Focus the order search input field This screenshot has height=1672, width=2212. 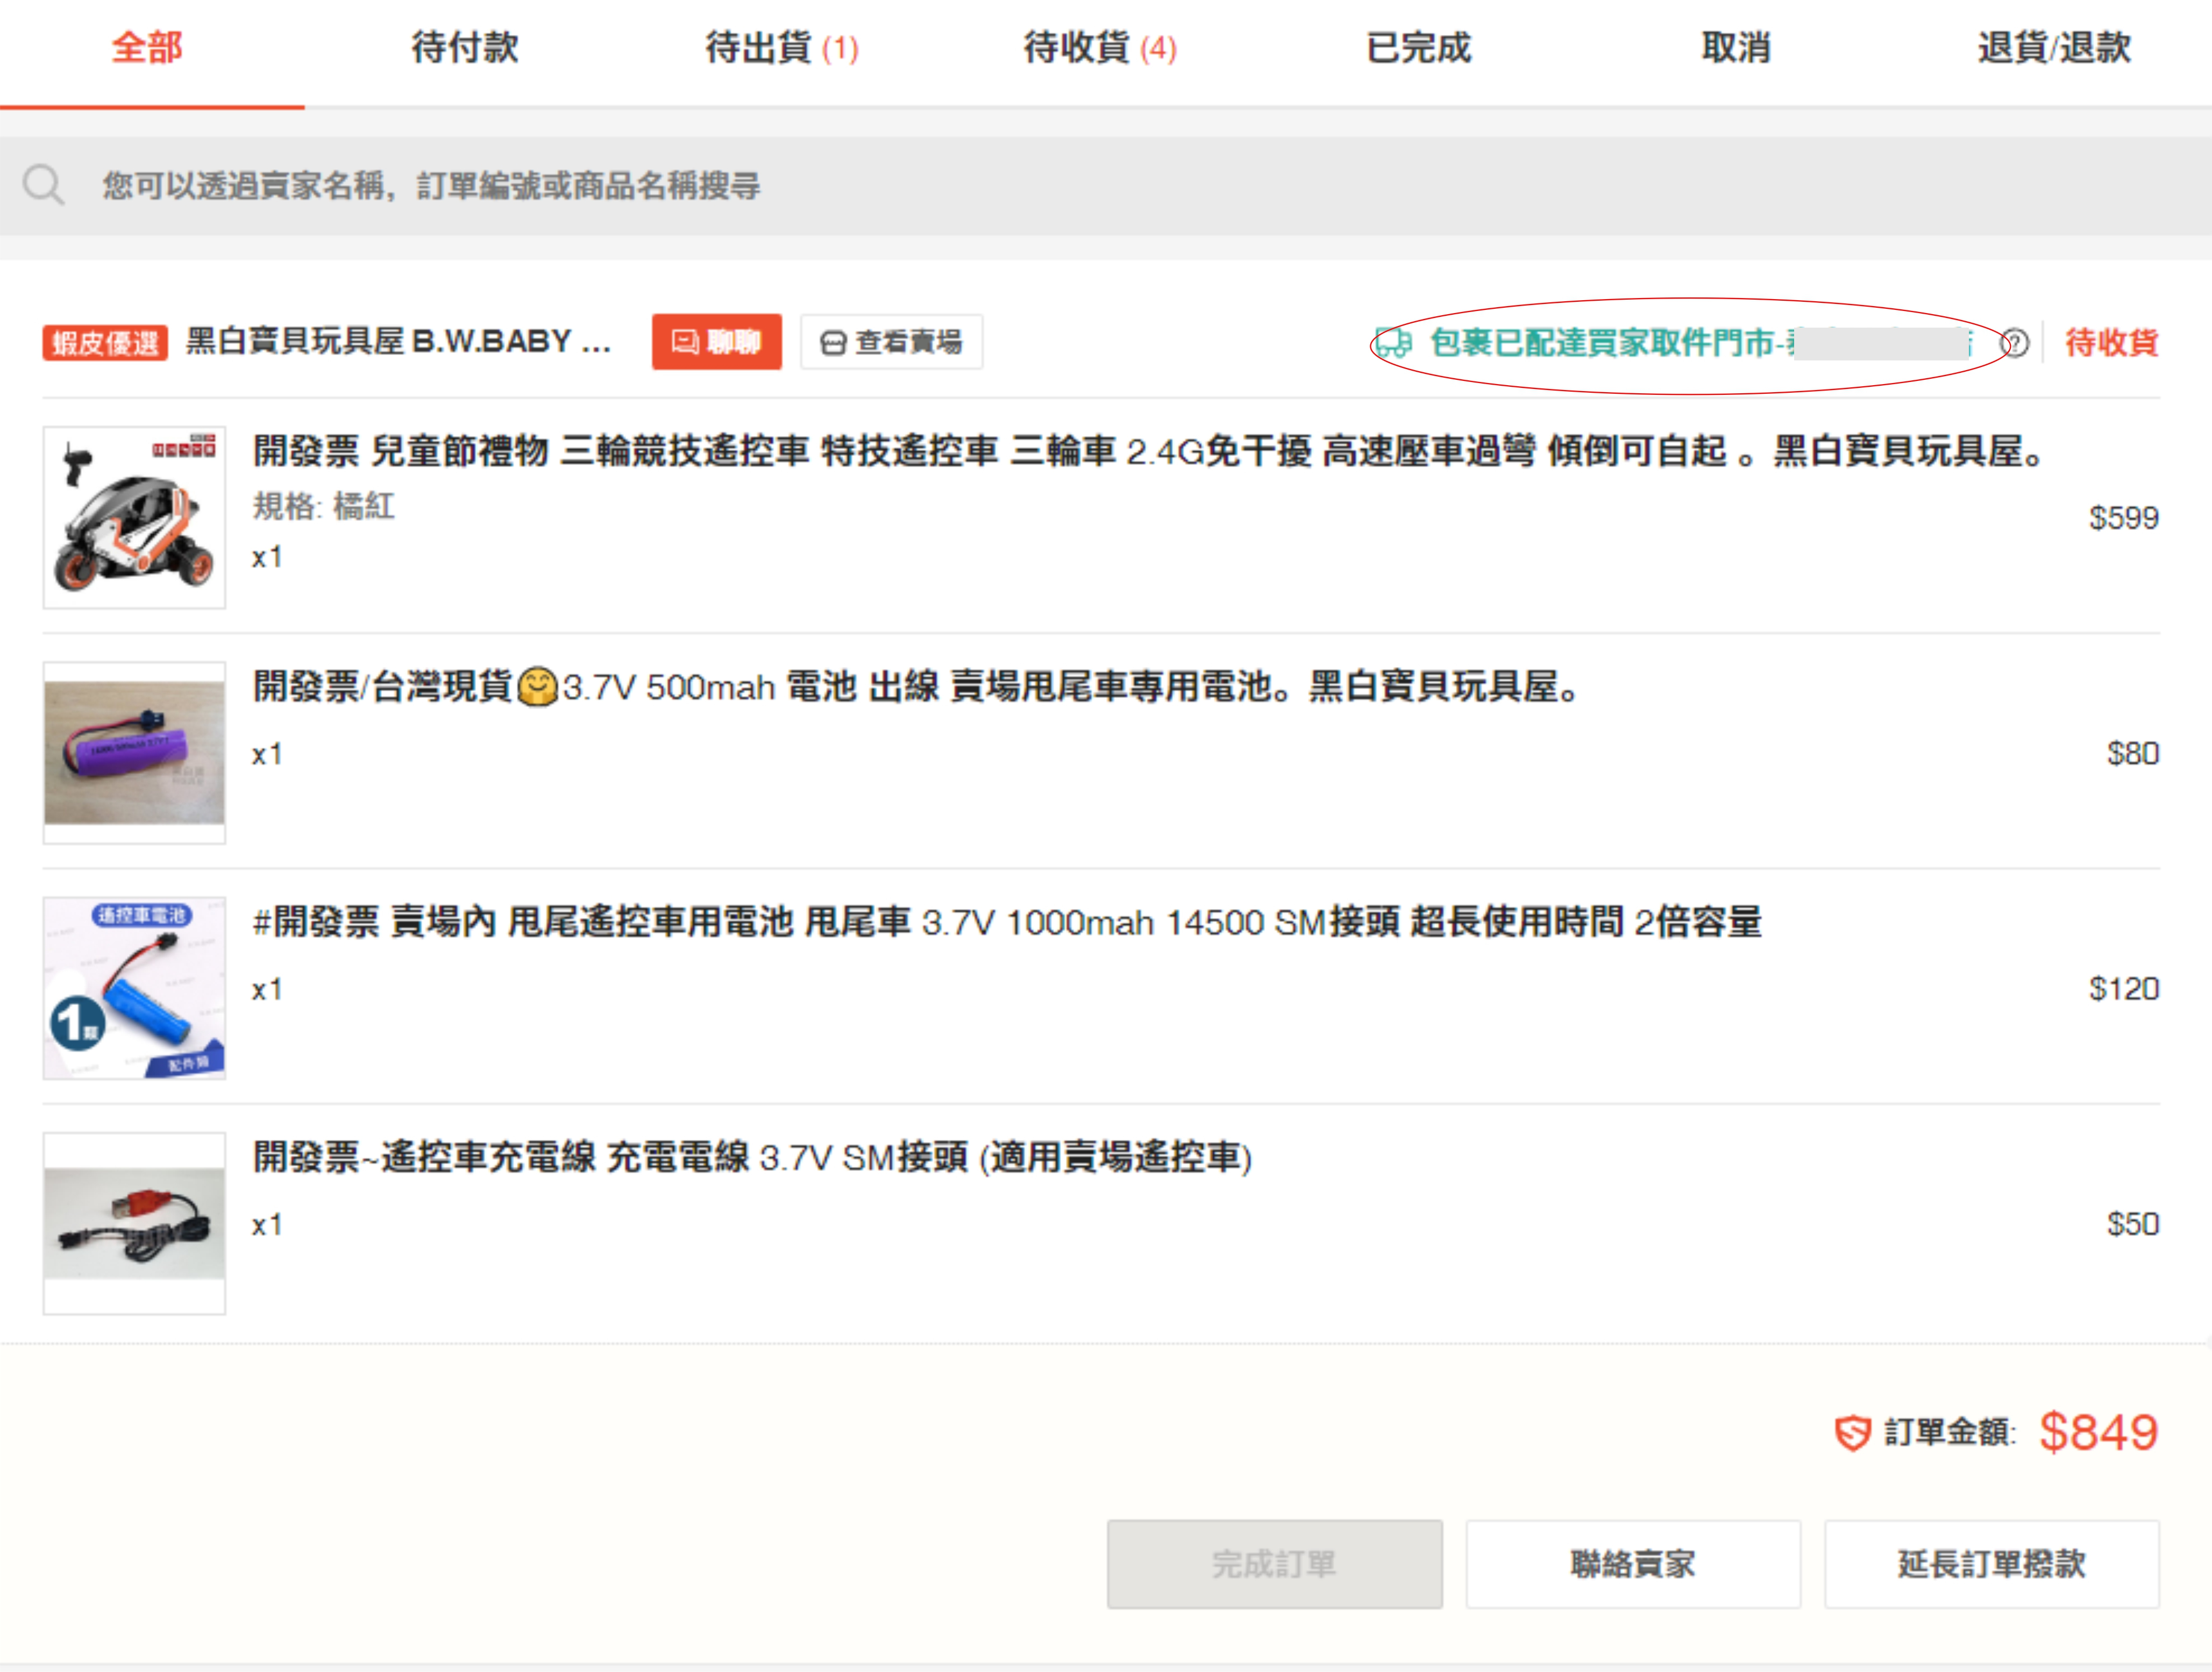point(1106,186)
